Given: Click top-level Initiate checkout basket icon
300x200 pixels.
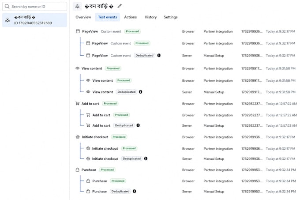Looking at the screenshot, I should point(78,137).
